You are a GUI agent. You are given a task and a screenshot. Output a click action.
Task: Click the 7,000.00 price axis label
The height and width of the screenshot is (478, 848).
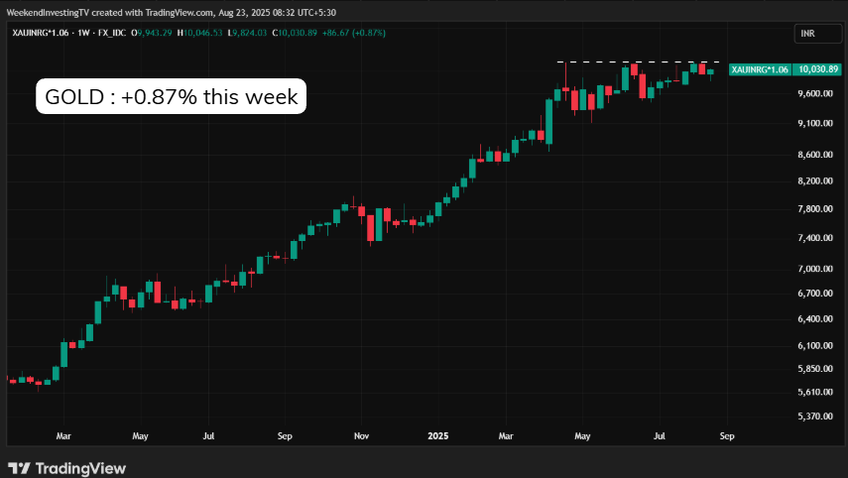[815, 269]
